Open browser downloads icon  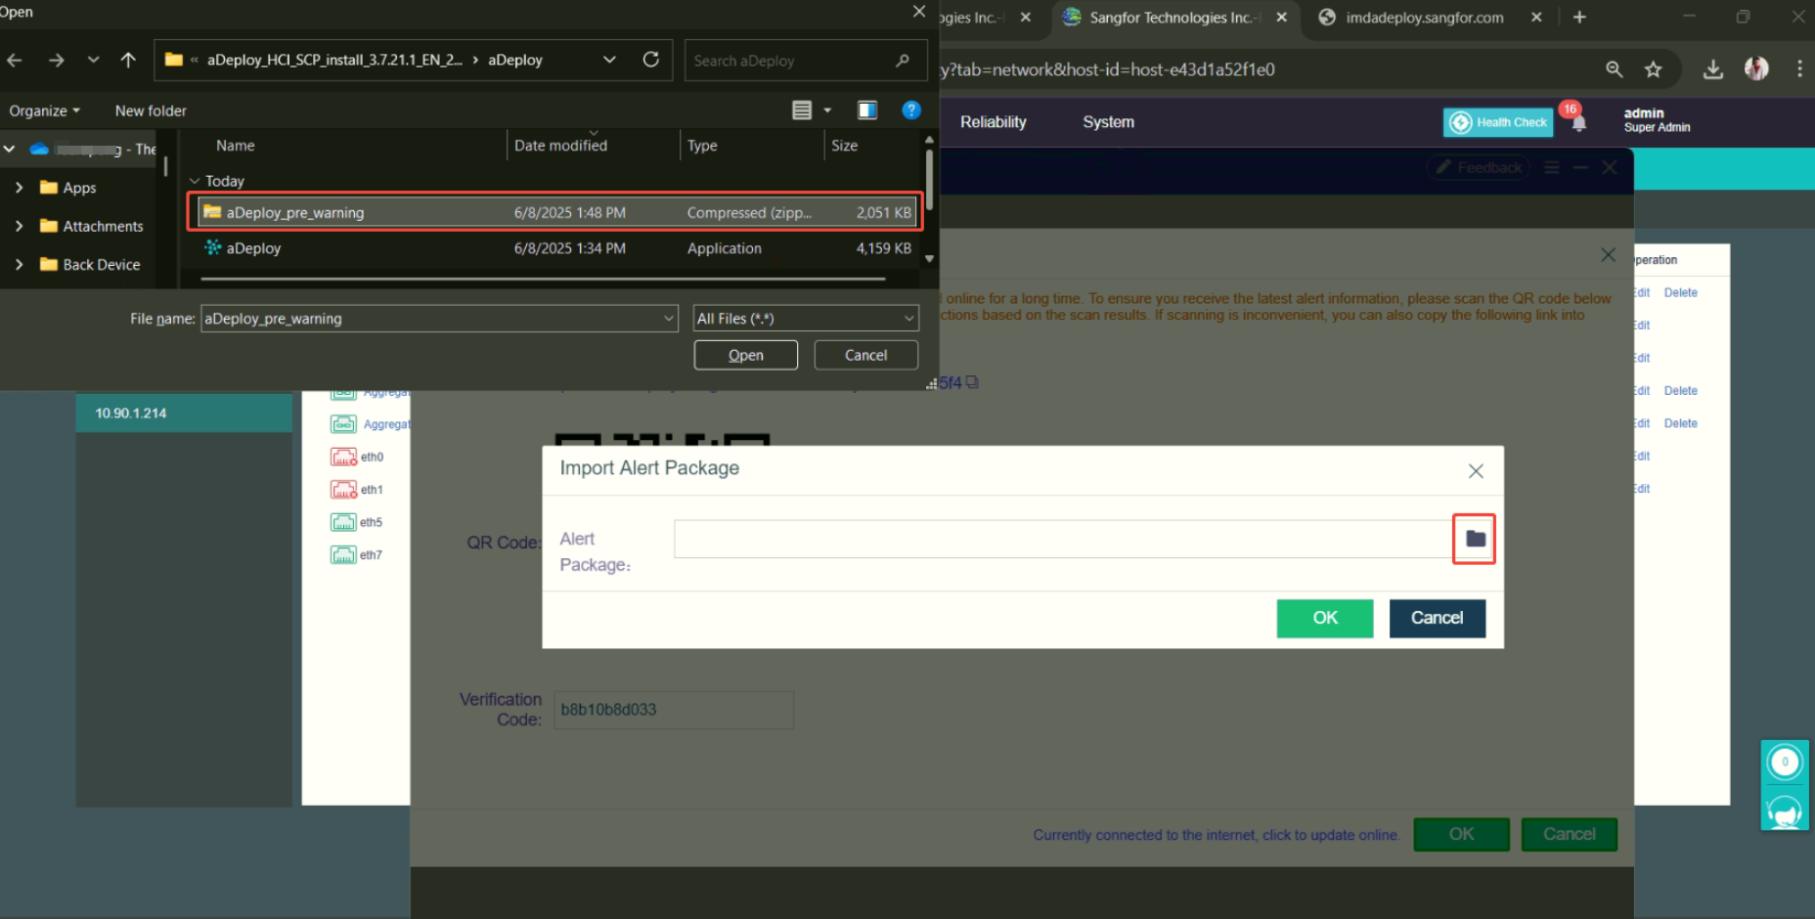coord(1713,69)
